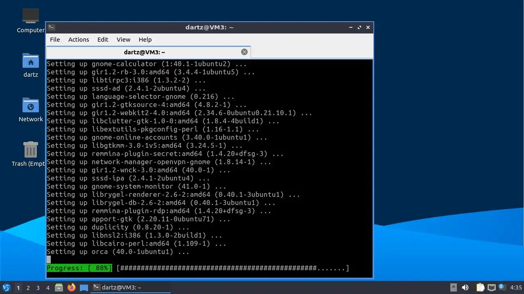This screenshot has height=294, width=524.
Task: Launch the file manager from the panel
Action: (x=59, y=287)
